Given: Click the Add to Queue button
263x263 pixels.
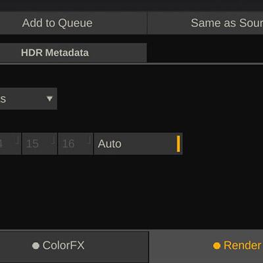Looking at the screenshot, I should pos(73,23).
